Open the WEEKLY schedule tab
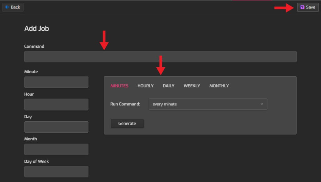The width and height of the screenshot is (321, 182). (x=192, y=85)
